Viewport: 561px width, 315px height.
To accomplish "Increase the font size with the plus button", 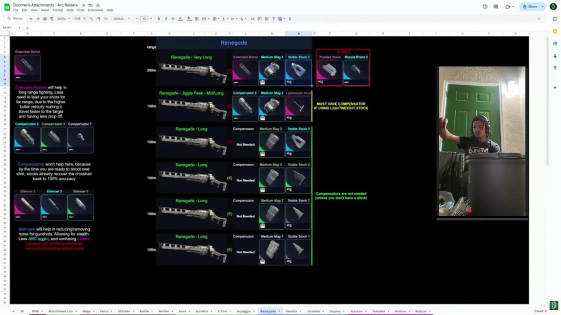I will [151, 19].
